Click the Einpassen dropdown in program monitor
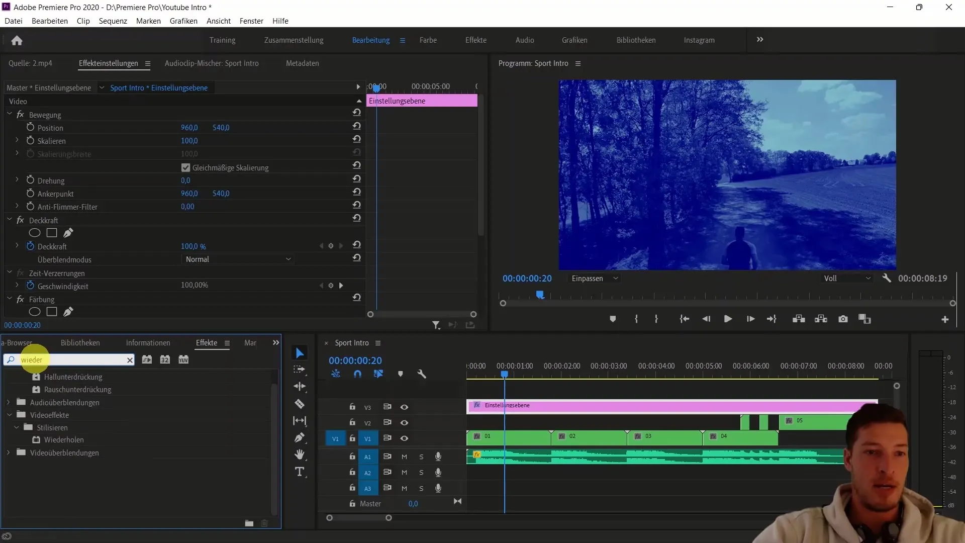The height and width of the screenshot is (543, 965). (593, 279)
